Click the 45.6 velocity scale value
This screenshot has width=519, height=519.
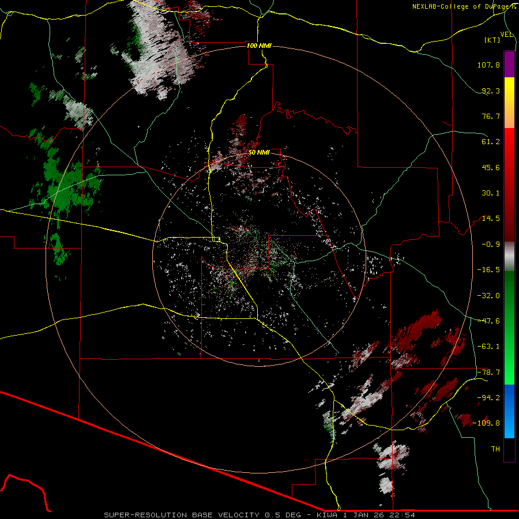tap(491, 167)
